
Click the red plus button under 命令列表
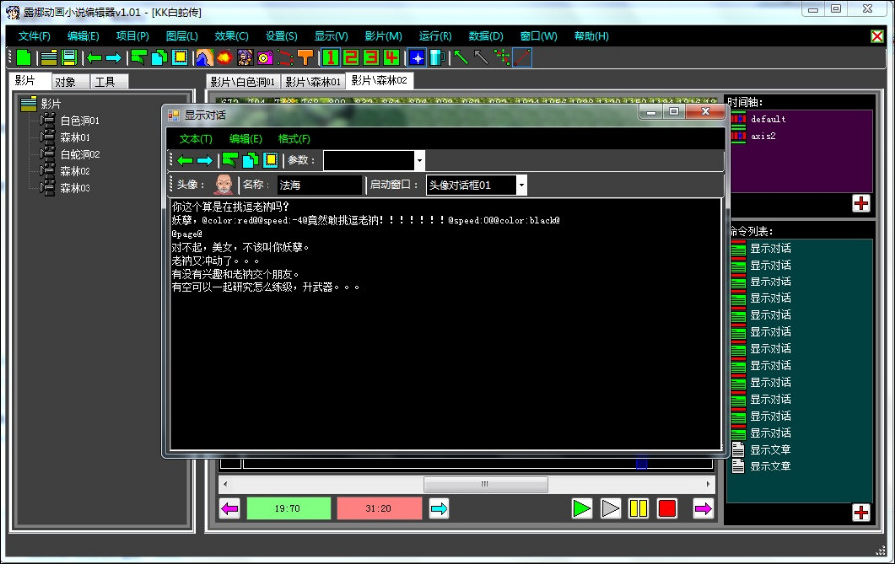coord(861,512)
